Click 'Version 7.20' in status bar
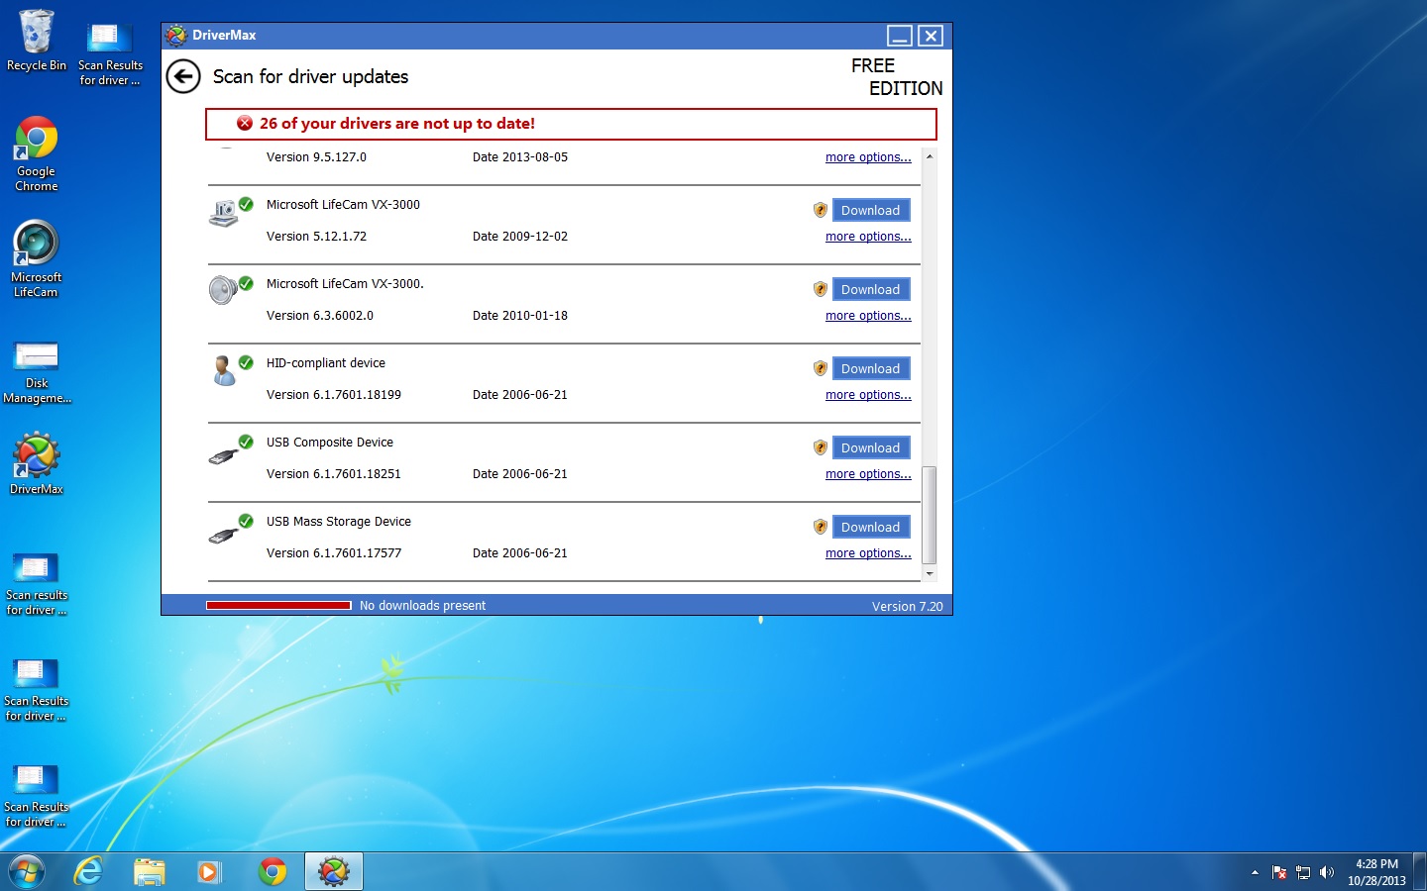This screenshot has height=891, width=1427. 908,606
